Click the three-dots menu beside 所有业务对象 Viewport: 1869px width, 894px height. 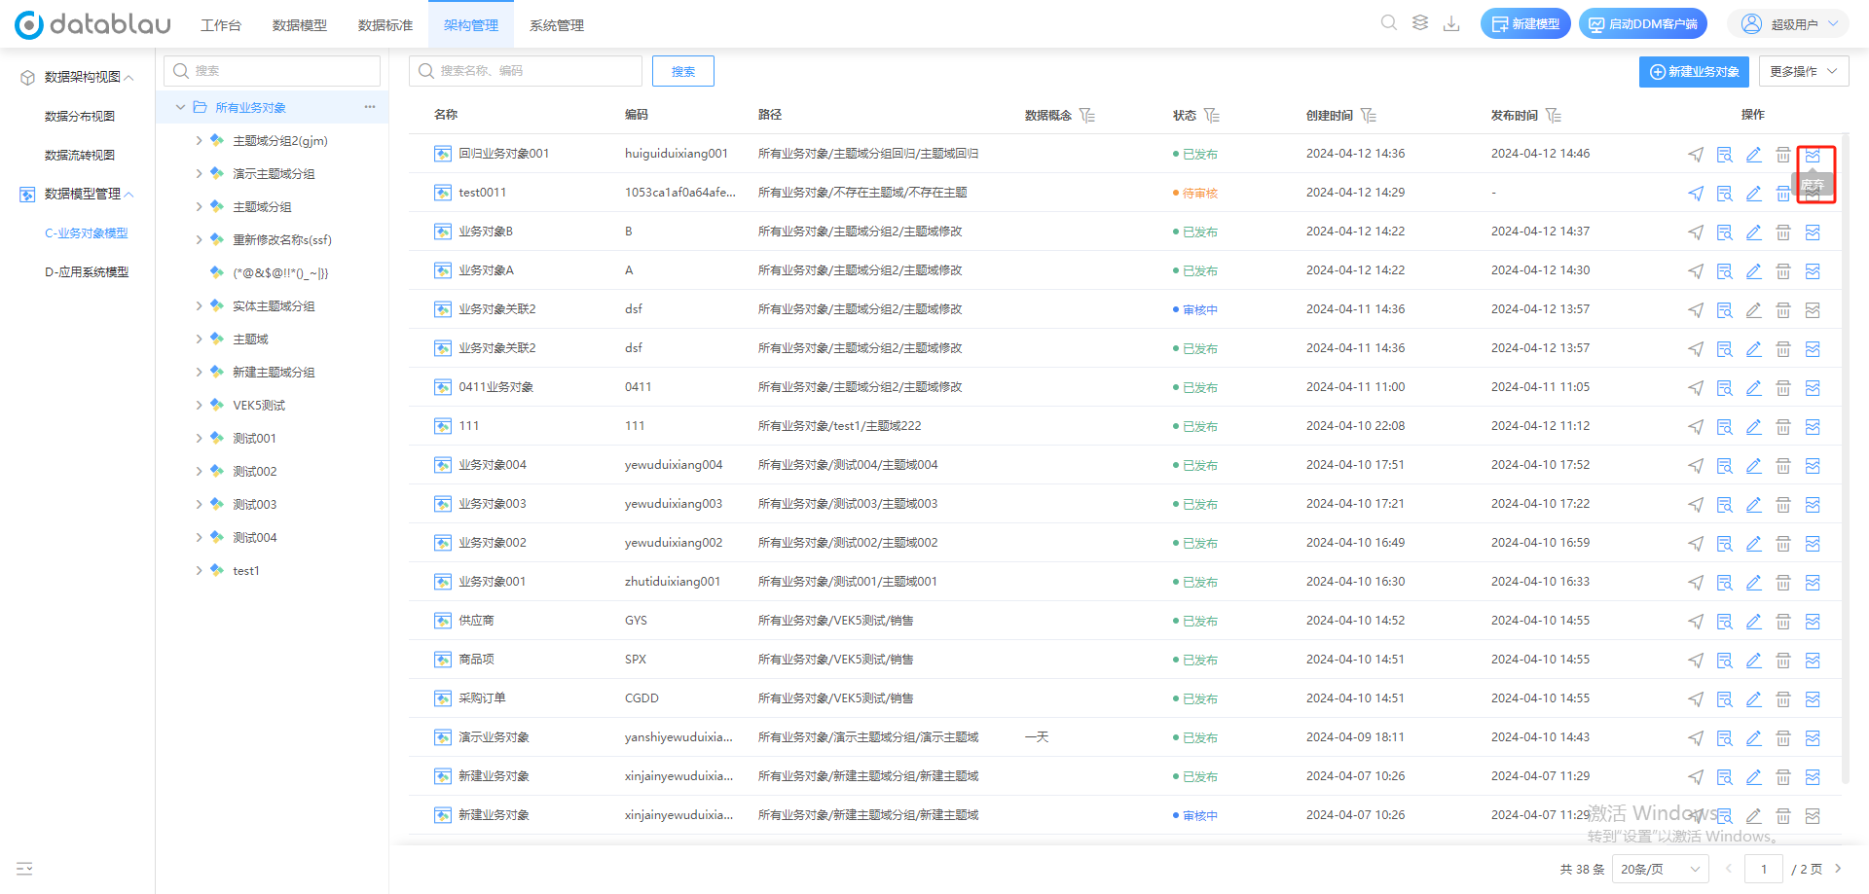(370, 107)
